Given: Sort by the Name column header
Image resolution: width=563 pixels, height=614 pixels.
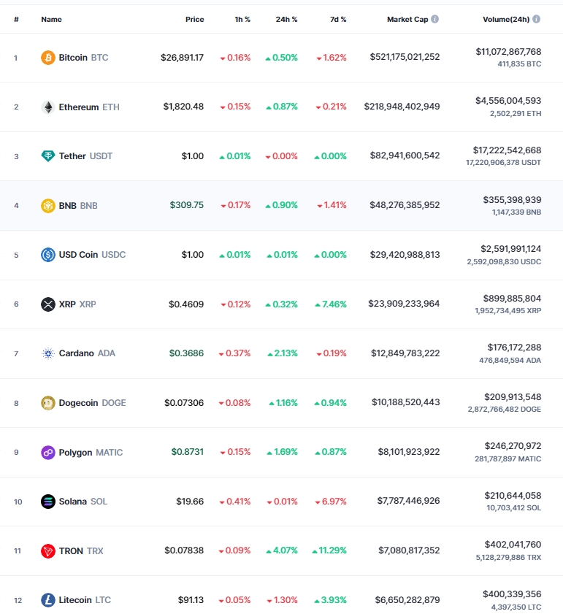Looking at the screenshot, I should click(51, 19).
